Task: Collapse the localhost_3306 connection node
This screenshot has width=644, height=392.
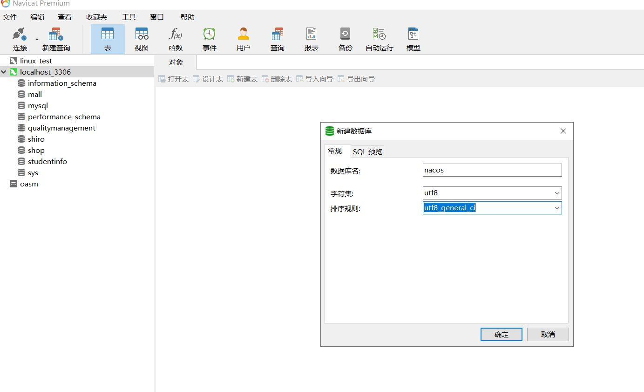Action: 4,72
